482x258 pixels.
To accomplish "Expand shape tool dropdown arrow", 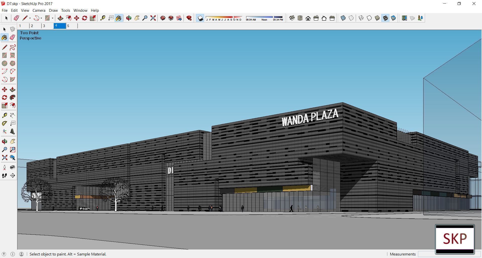I will [52, 18].
